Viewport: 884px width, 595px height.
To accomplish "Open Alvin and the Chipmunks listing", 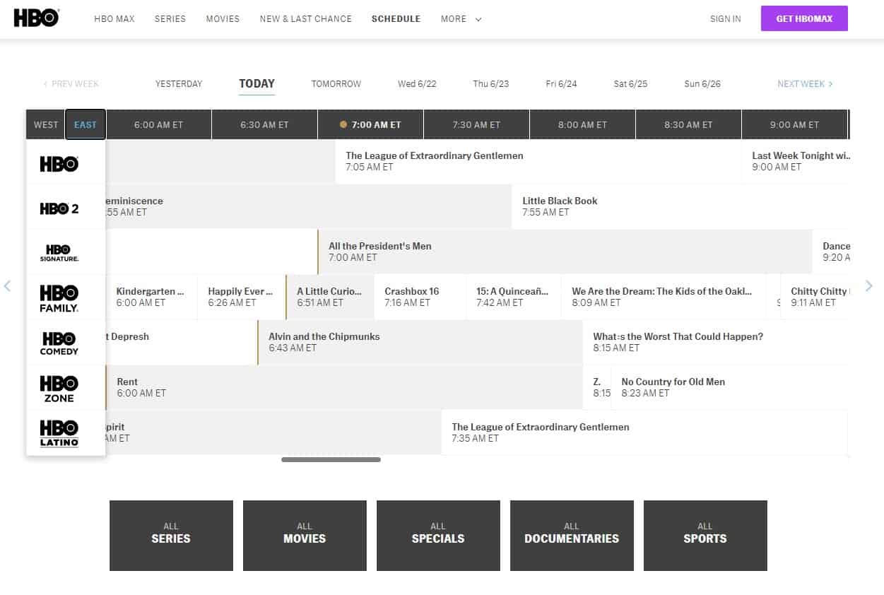I will coord(420,342).
